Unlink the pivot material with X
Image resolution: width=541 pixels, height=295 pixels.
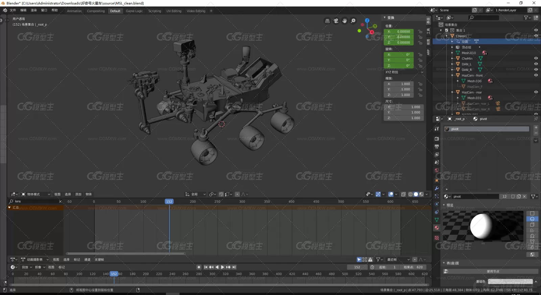point(524,196)
